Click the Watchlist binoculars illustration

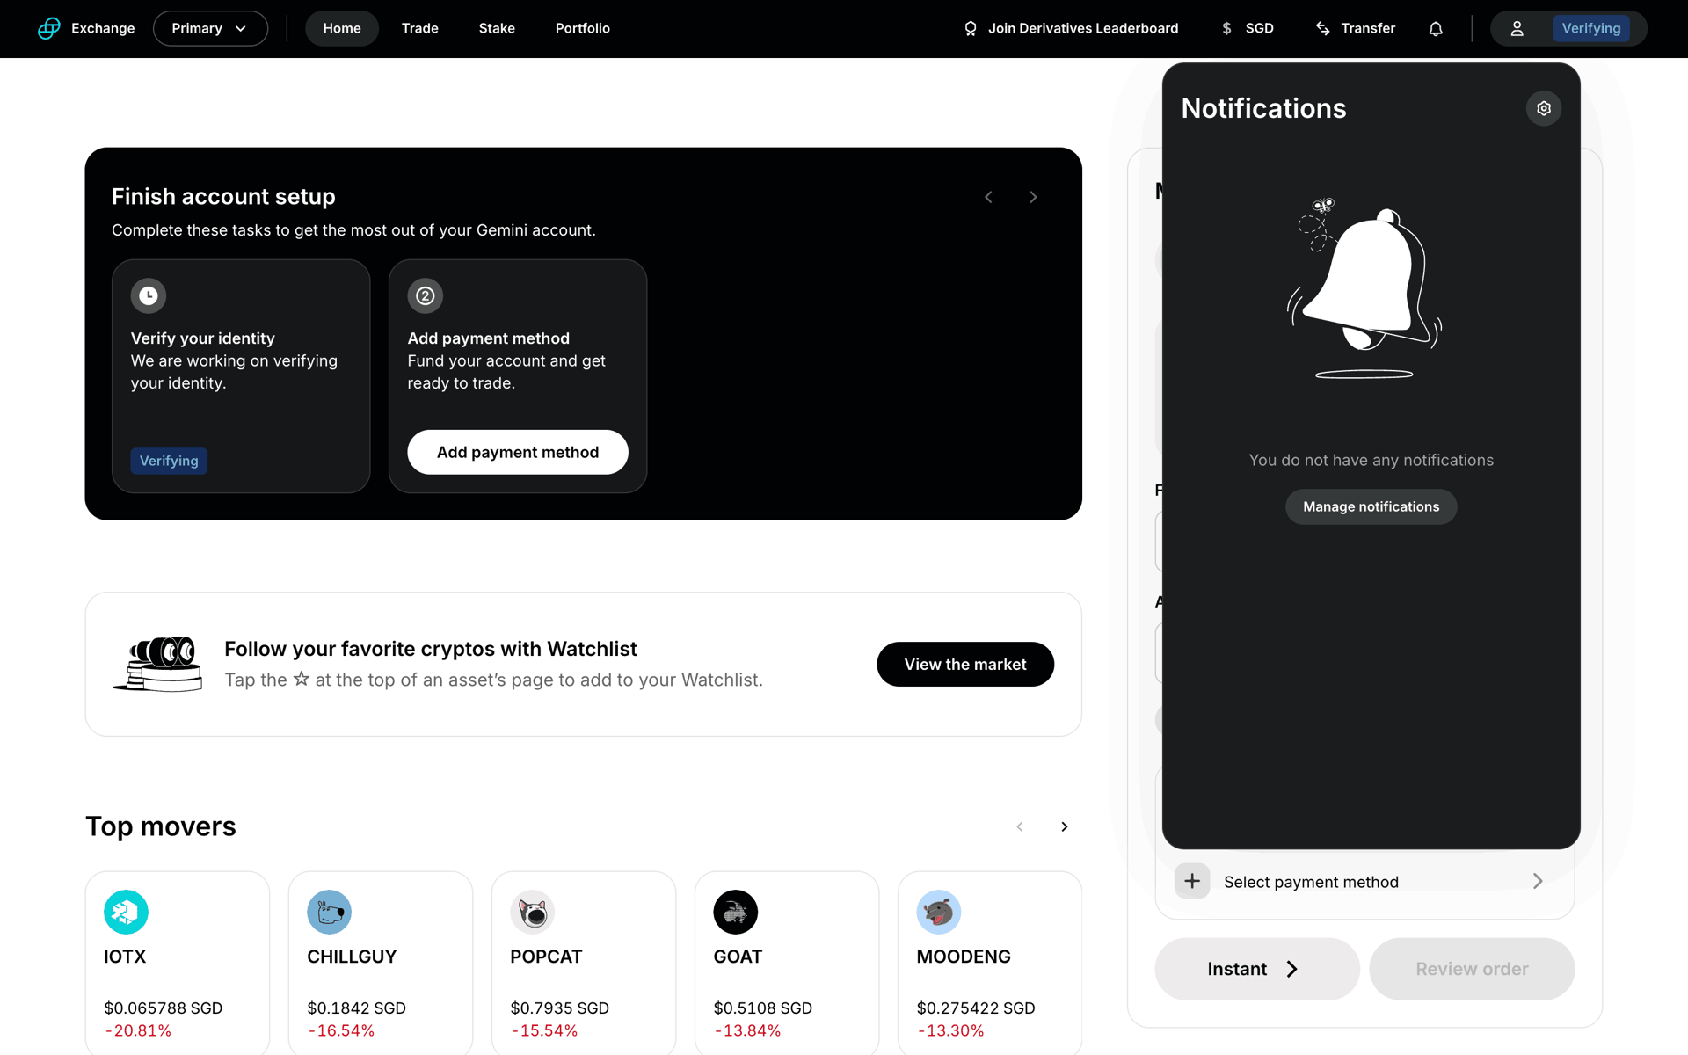158,664
